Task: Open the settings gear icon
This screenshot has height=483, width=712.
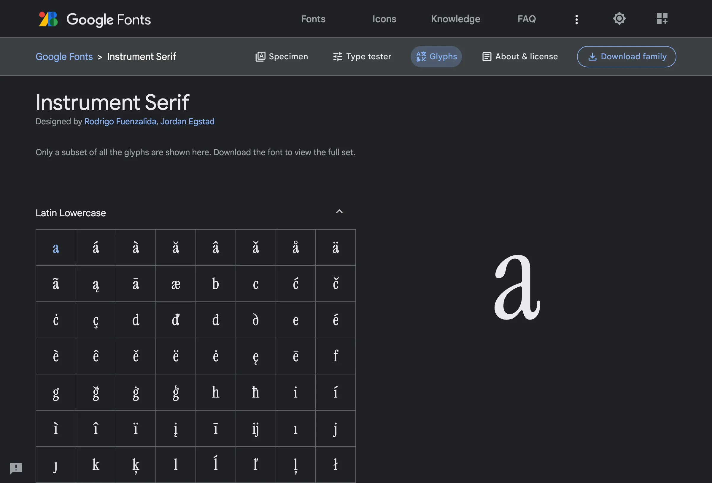Action: [619, 19]
